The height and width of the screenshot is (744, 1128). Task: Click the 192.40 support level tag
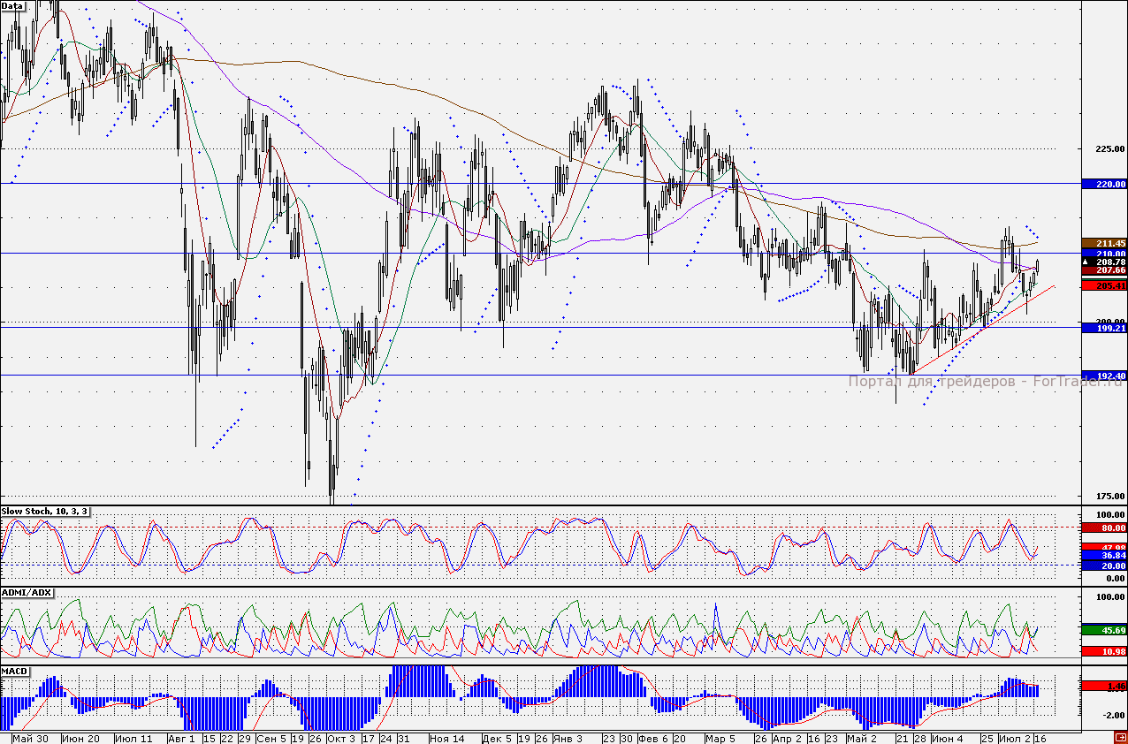[x=1104, y=376]
